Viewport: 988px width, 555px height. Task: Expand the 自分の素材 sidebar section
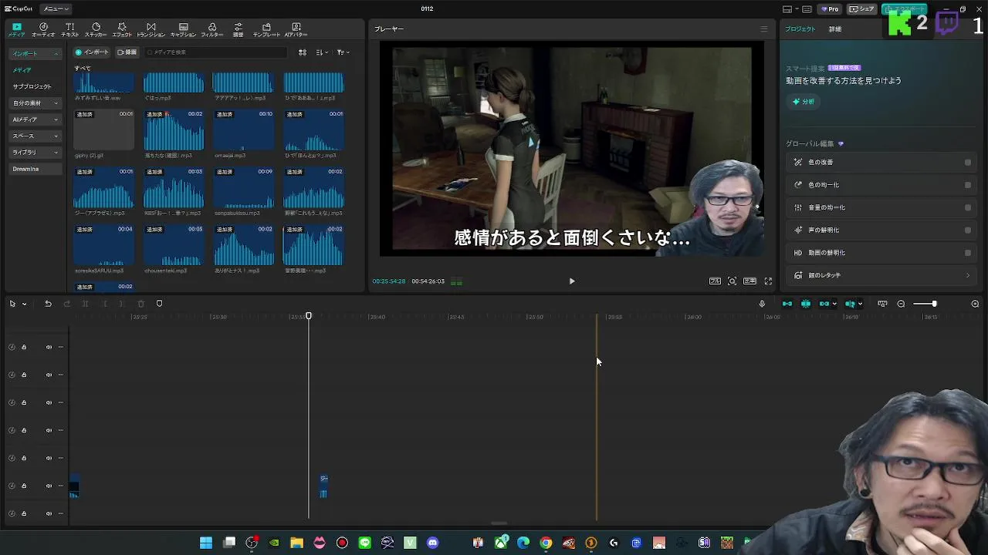36,103
